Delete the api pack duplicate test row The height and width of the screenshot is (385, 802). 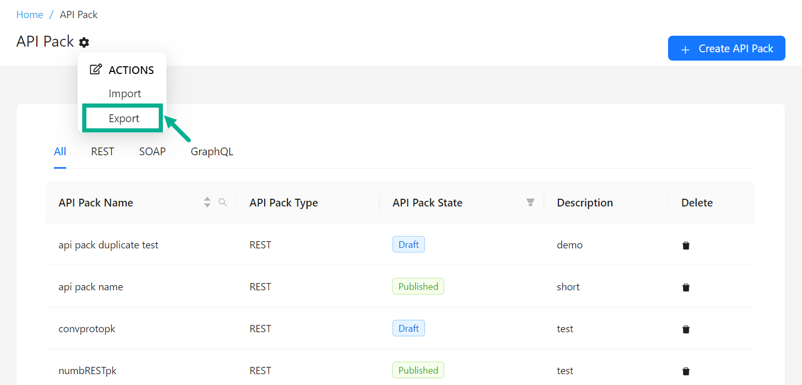(x=686, y=245)
